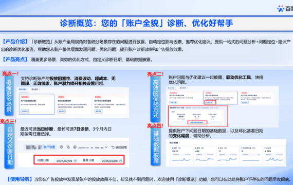Click the 【产品亮点】 heading text
This screenshot has width=293, height=185.
tap(15, 60)
